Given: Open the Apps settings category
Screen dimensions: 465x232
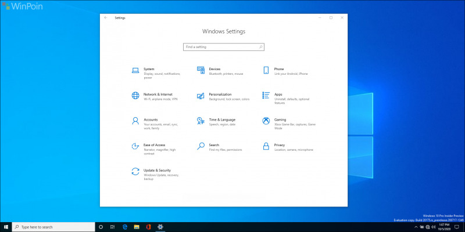Looking at the screenshot, I should click(x=287, y=99).
